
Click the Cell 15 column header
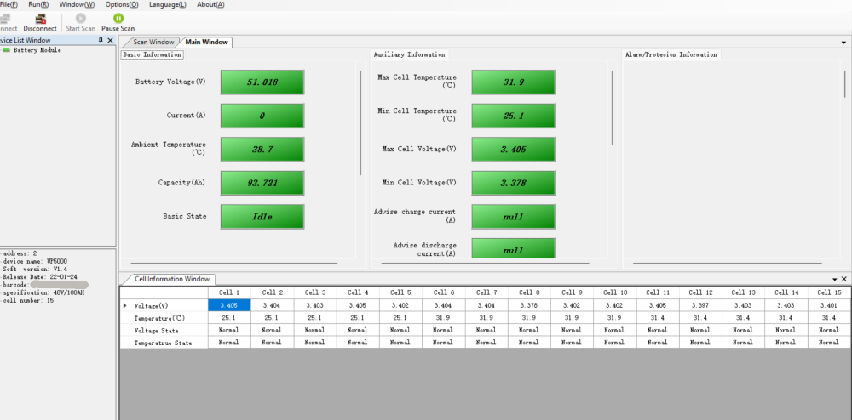pos(829,292)
